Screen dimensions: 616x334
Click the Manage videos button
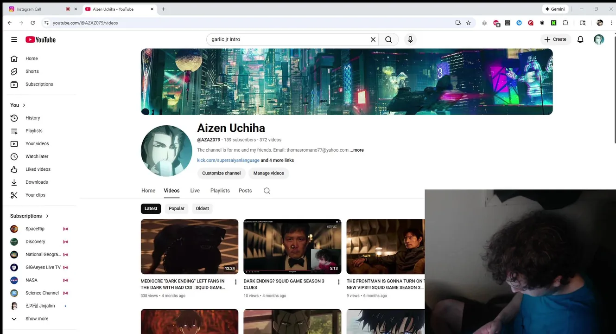pyautogui.click(x=269, y=173)
